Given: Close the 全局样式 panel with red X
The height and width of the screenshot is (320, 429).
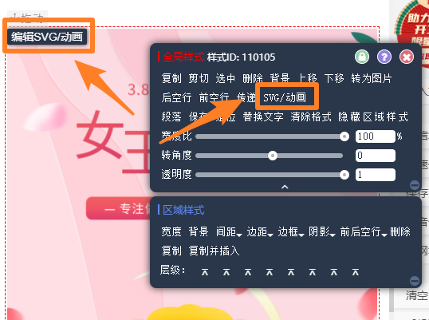Looking at the screenshot, I should click(x=407, y=57).
